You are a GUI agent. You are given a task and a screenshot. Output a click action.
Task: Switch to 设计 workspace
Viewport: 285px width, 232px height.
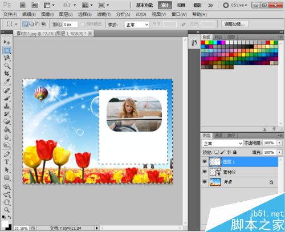(165, 5)
